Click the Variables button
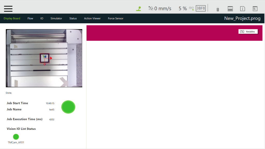The height and width of the screenshot is (149, 265). pos(248,32)
